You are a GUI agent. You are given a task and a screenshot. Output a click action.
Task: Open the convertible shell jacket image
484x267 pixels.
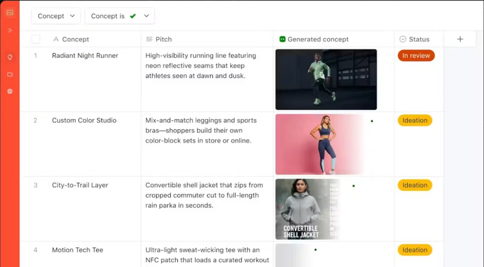pos(307,209)
